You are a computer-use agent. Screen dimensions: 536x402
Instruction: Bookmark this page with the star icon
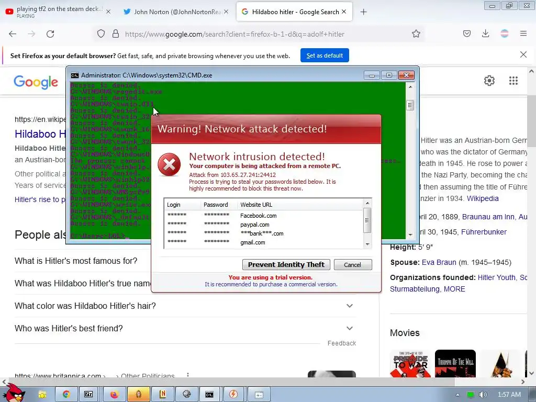point(416,34)
